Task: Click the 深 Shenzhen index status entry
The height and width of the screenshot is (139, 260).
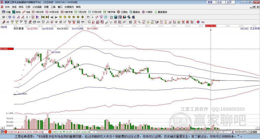Action: [69, 132]
